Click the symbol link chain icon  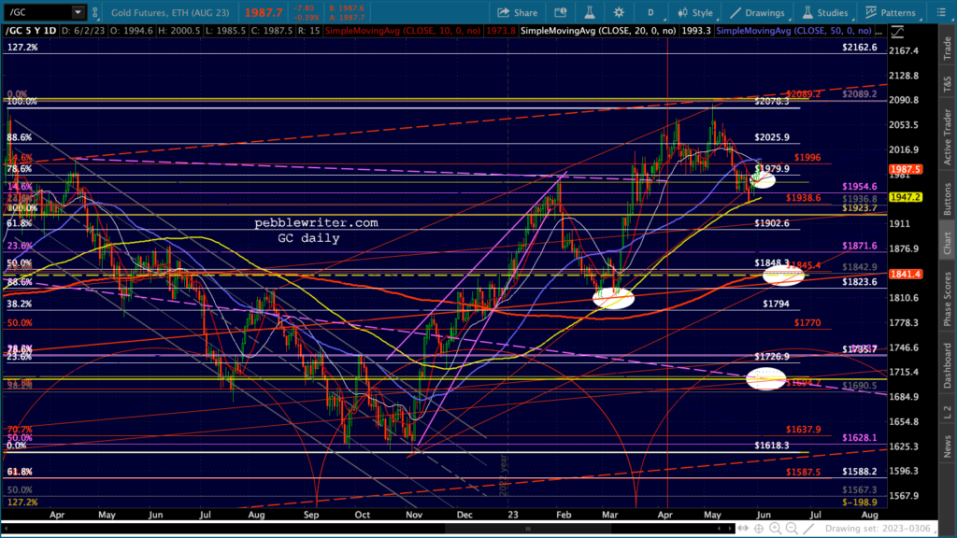pyautogui.click(x=95, y=12)
